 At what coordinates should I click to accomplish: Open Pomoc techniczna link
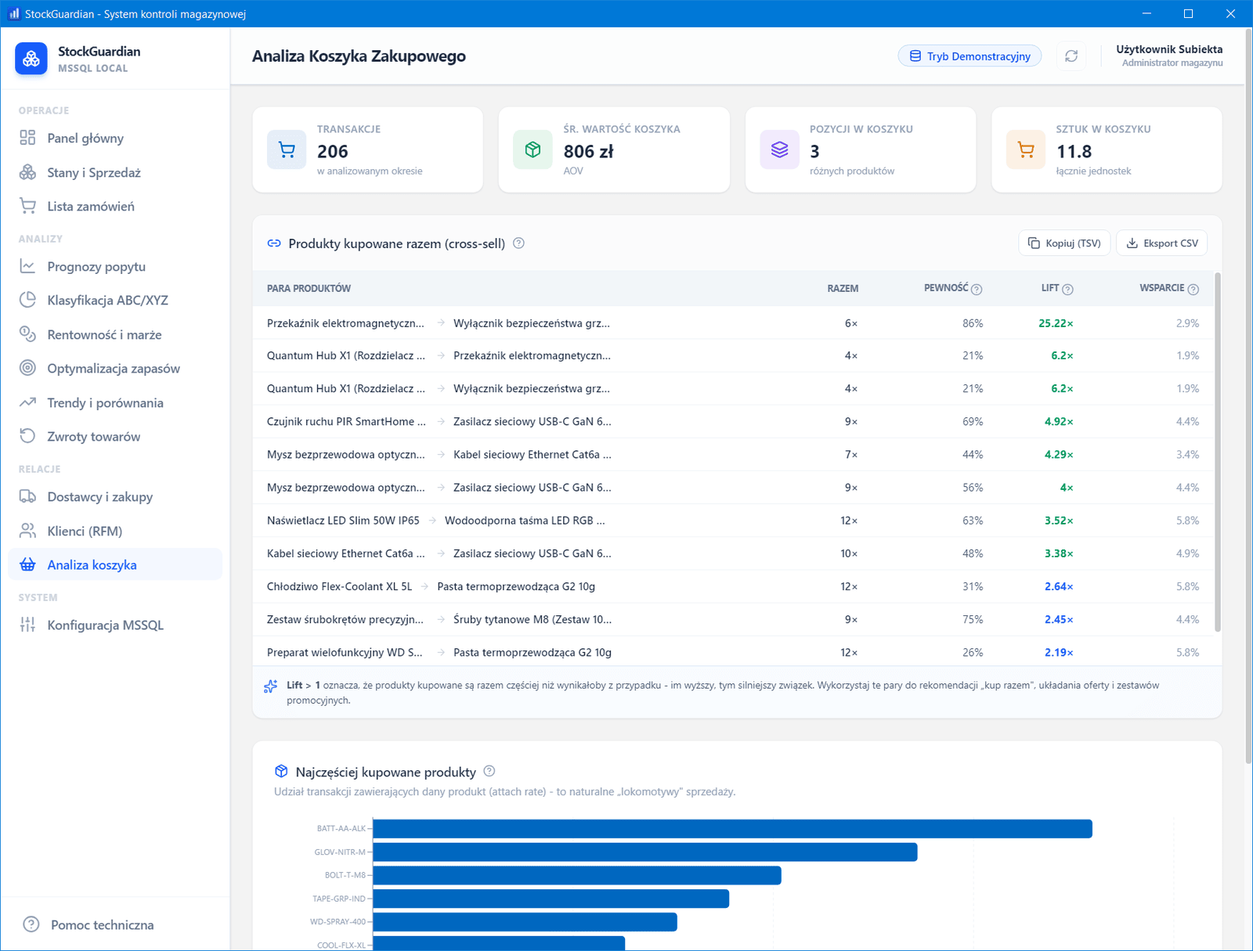pos(102,924)
